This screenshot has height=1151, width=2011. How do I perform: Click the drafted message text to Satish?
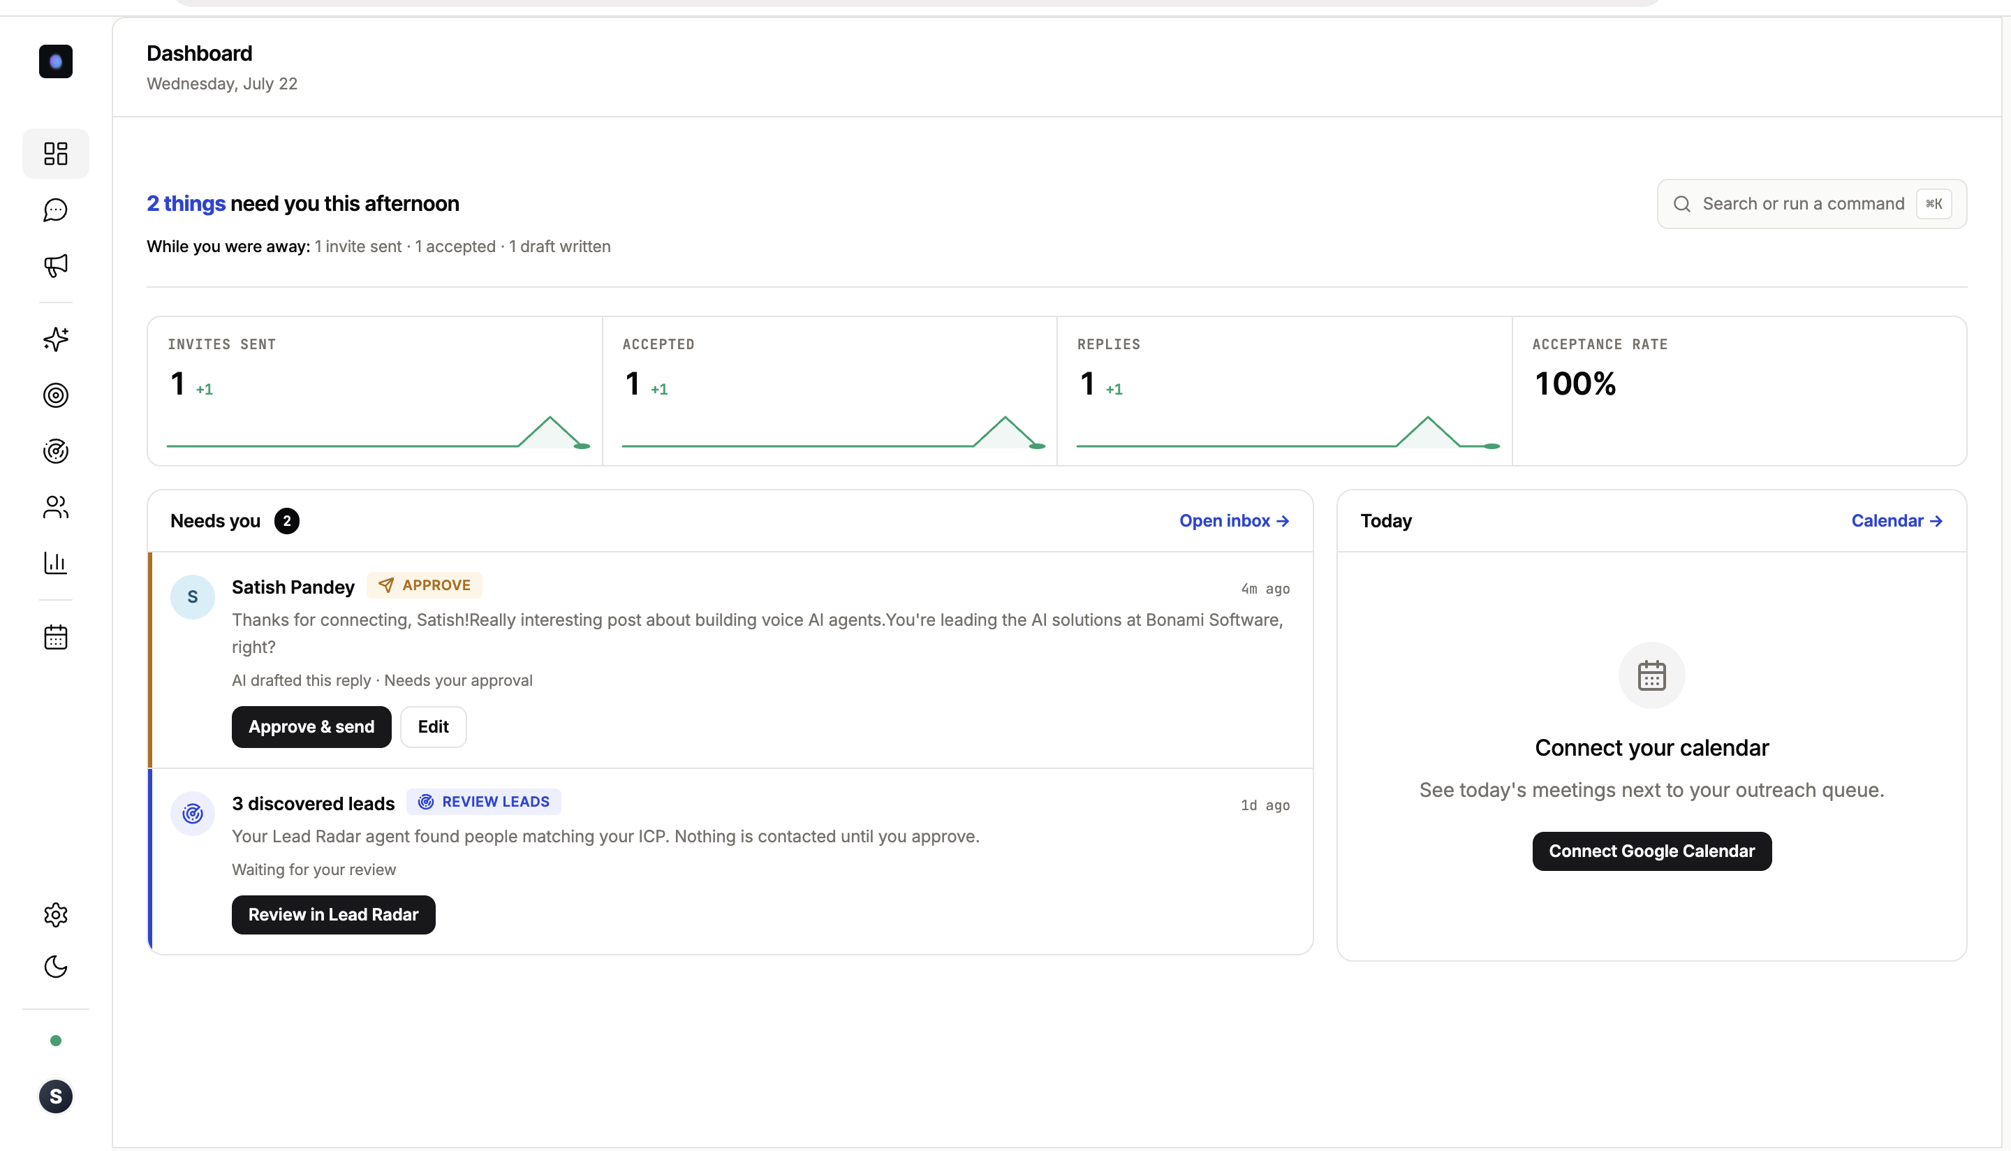tap(757, 633)
